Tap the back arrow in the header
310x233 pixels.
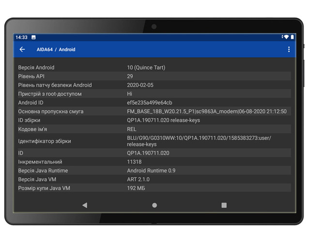22,49
